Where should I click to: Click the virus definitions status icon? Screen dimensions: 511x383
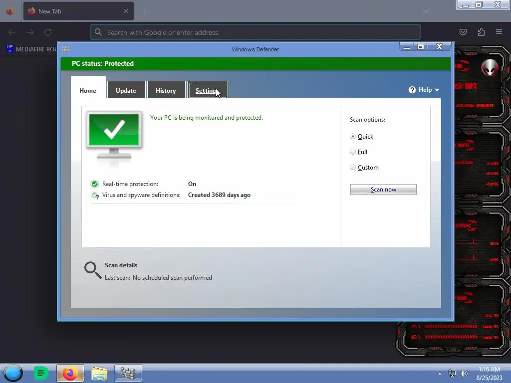tap(95, 195)
